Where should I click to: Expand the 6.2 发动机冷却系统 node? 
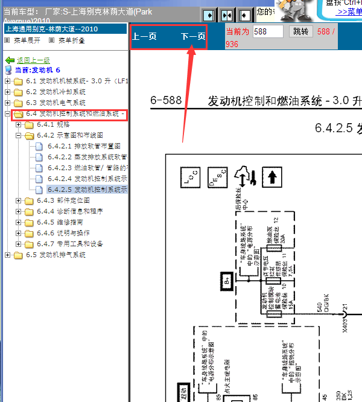[x=7, y=92]
